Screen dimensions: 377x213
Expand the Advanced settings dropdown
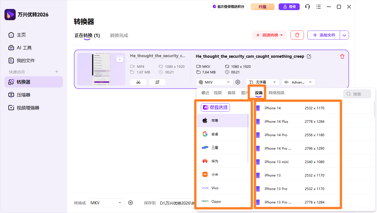tap(298, 82)
